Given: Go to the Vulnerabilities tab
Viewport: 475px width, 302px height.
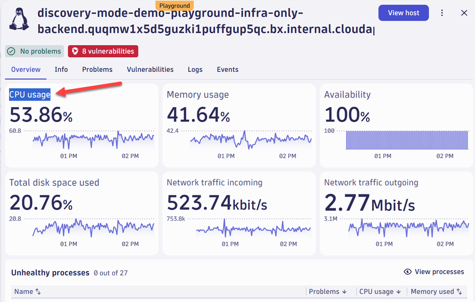Looking at the screenshot, I should coord(150,70).
